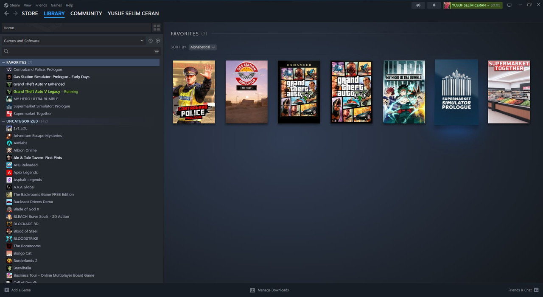543x297 pixels.
Task: Switch to the LIBRARY tab
Action: 54,14
